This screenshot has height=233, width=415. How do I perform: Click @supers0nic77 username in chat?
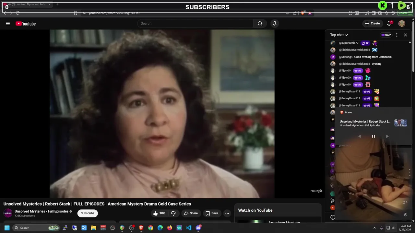pyautogui.click(x=349, y=43)
